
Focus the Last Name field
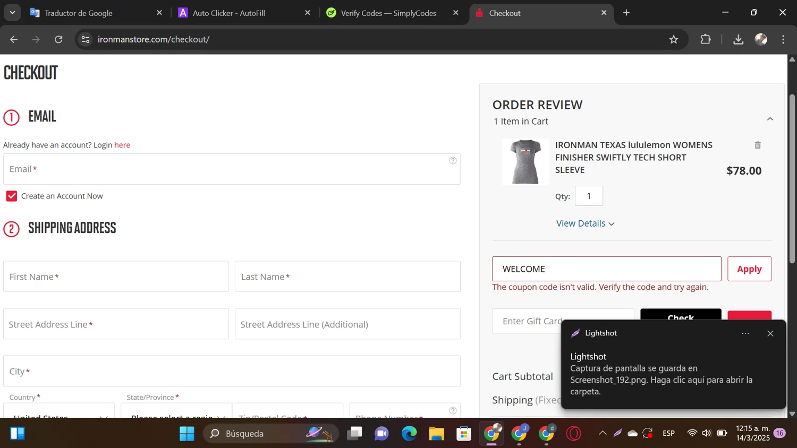(x=347, y=277)
